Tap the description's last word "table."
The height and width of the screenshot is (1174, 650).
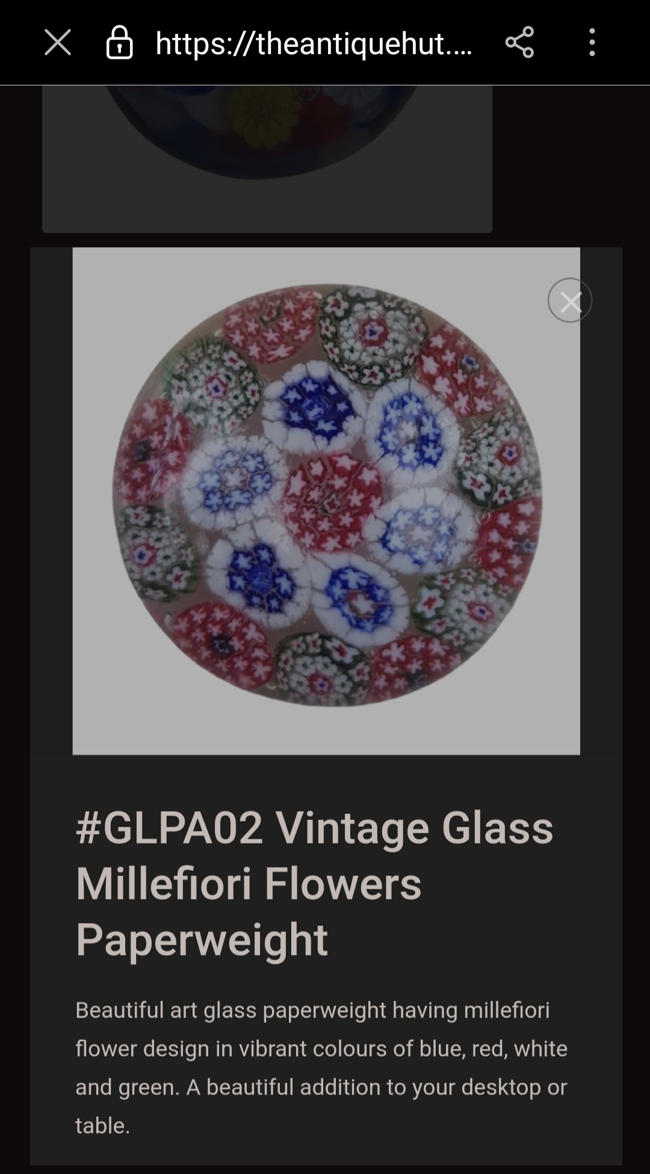tap(103, 1126)
